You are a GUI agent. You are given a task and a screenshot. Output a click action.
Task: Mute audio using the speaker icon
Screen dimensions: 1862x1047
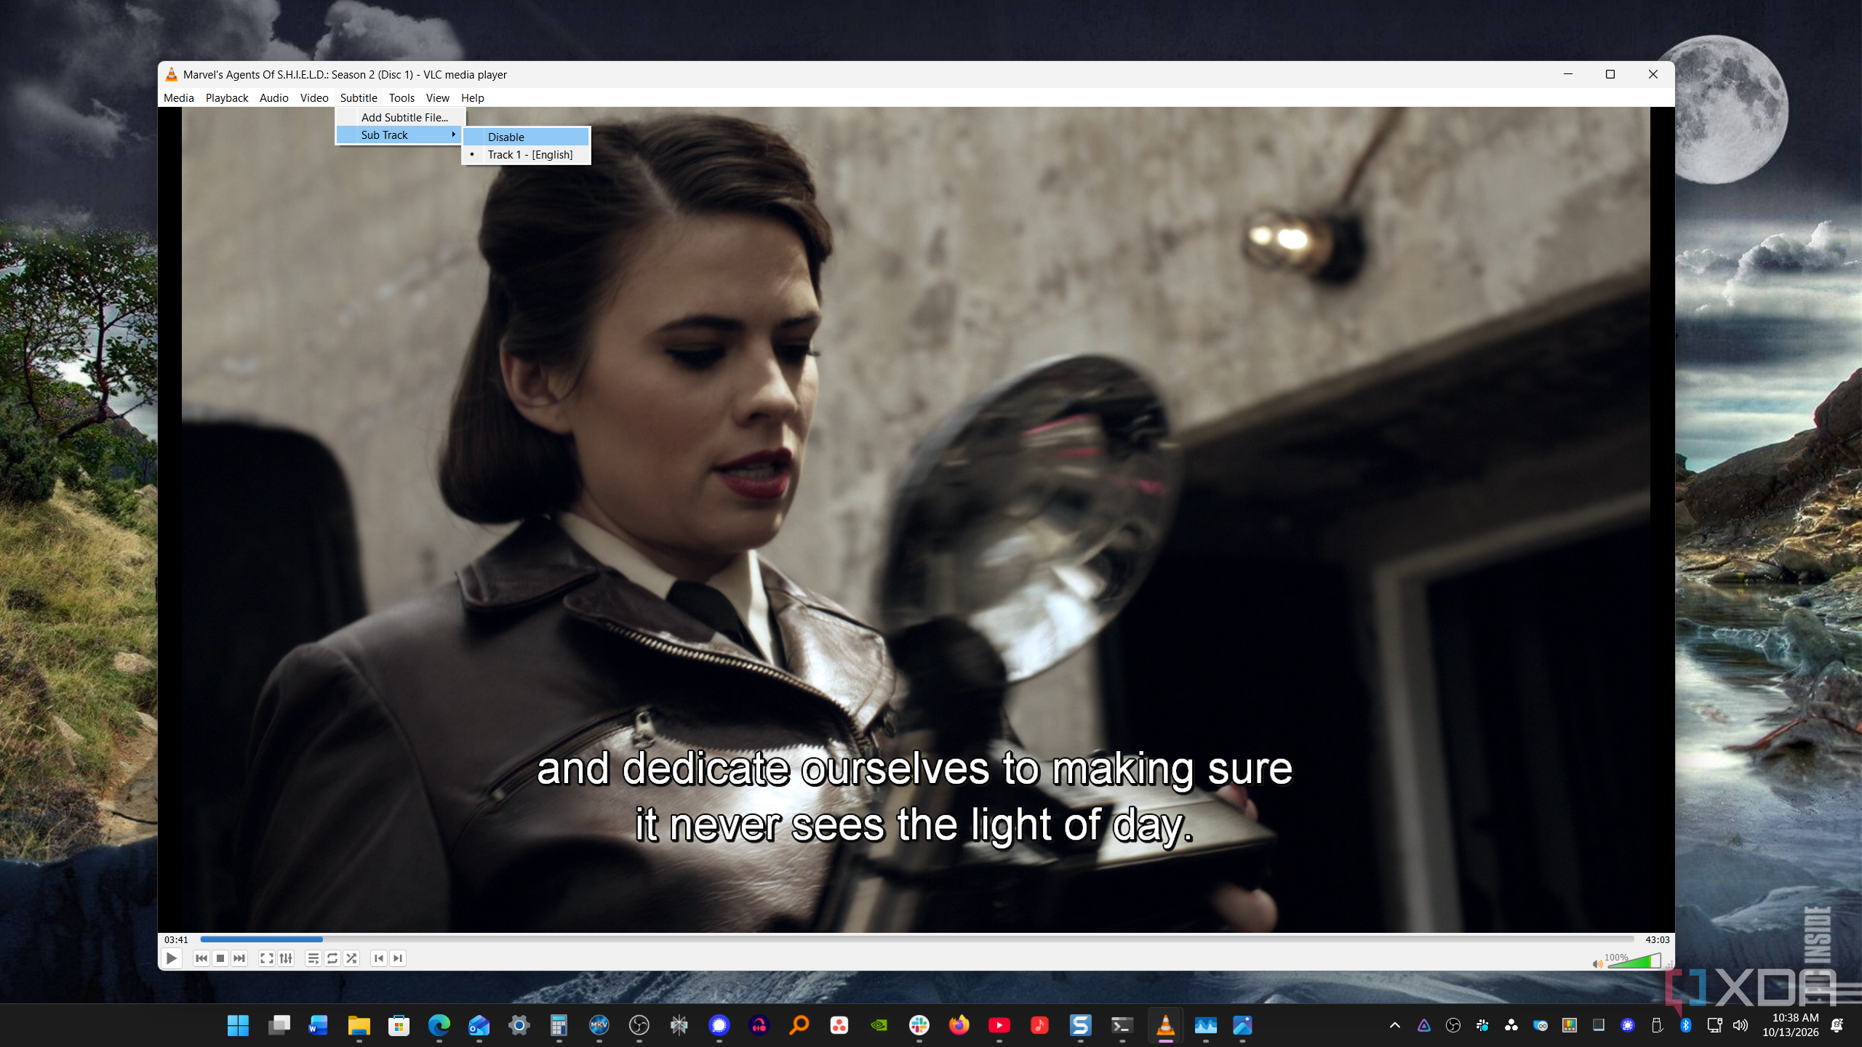(x=1597, y=964)
